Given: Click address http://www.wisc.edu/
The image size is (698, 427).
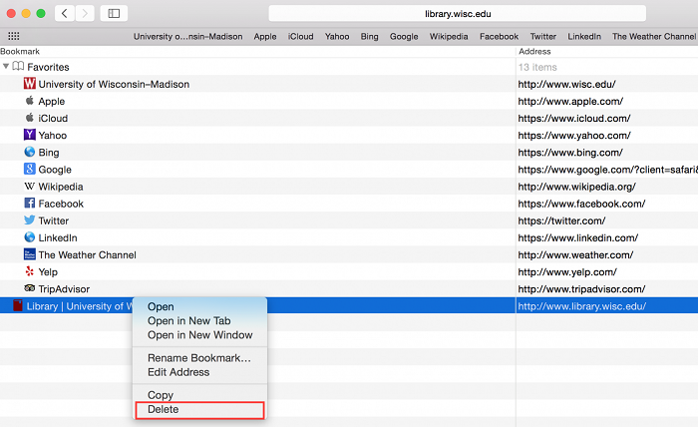Looking at the screenshot, I should pyautogui.click(x=566, y=84).
